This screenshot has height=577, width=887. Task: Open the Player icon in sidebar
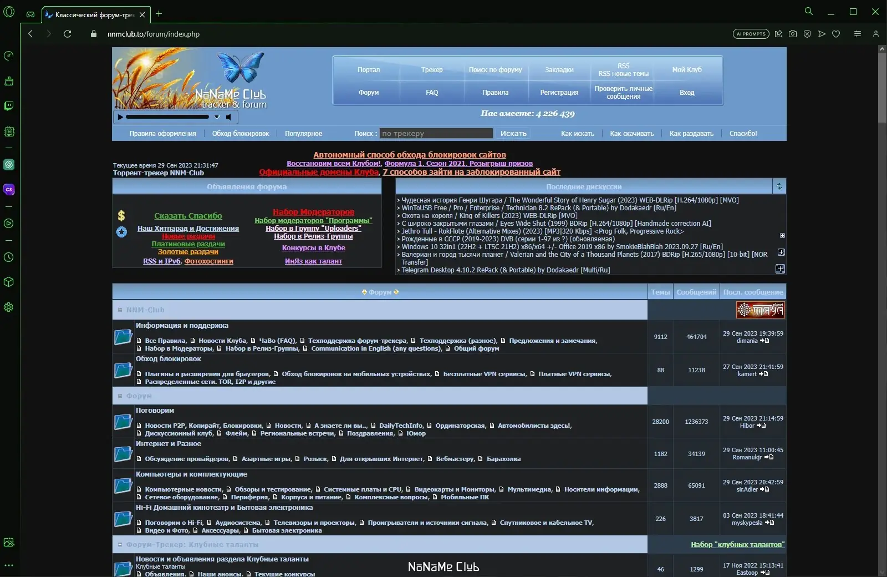(9, 223)
